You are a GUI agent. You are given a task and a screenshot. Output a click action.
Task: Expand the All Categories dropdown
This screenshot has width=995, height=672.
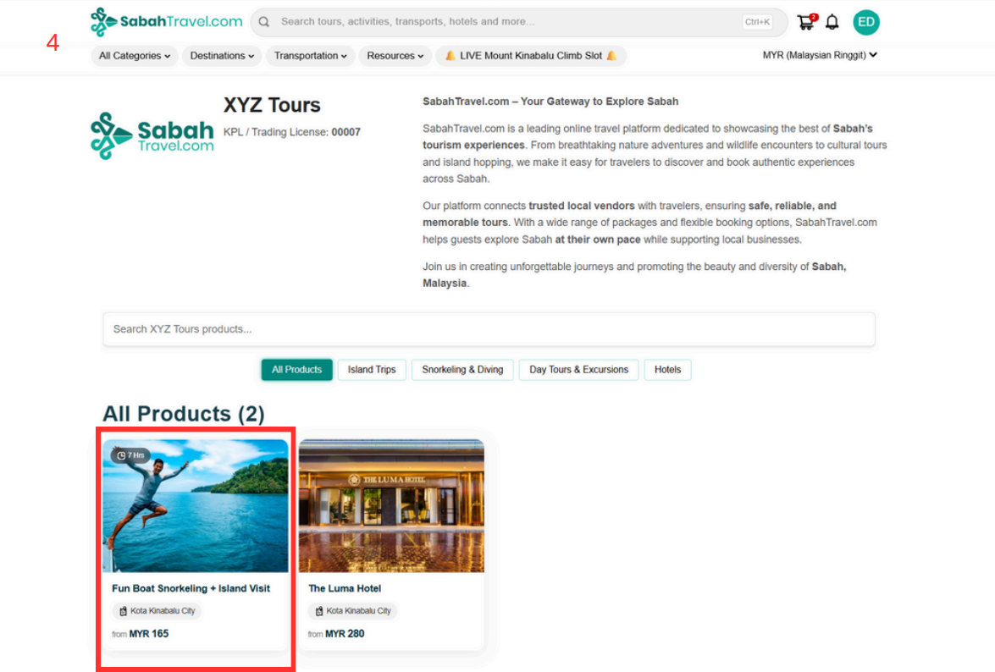[x=134, y=56]
